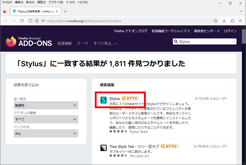The width and height of the screenshot is (246, 165).
Task: Open tracking protection shield icon
Action: pyautogui.click(x=31, y=21)
